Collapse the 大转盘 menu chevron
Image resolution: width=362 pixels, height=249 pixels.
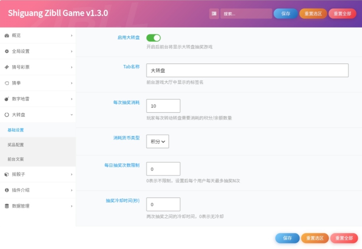point(72,115)
